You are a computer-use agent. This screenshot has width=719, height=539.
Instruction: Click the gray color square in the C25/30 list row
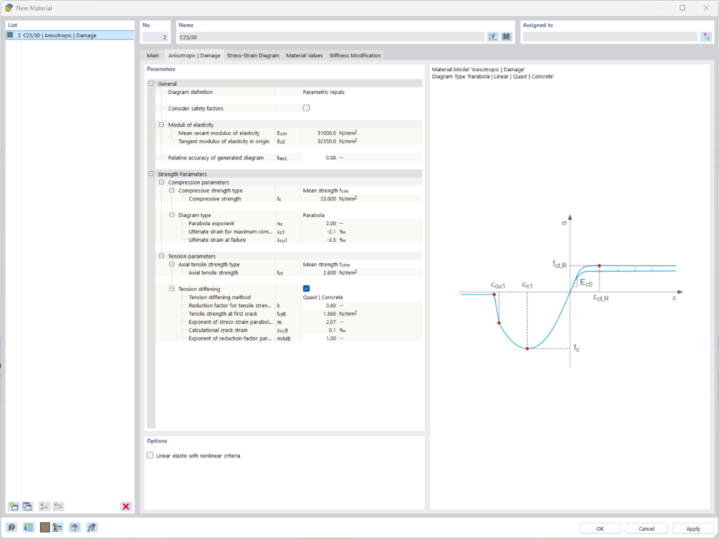tap(10, 35)
